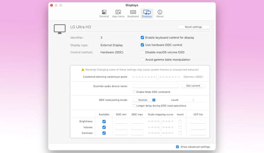Click the Reset settings button
Image resolution: width=264 pixels, height=153 pixels.
(x=193, y=27)
